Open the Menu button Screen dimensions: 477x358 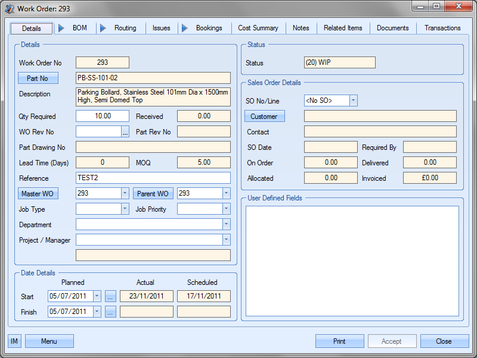[49, 341]
